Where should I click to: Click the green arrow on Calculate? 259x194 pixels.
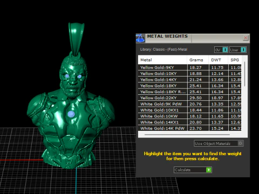pyautogui.click(x=209, y=170)
